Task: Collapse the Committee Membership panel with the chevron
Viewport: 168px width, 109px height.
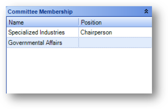Action: pos(146,11)
